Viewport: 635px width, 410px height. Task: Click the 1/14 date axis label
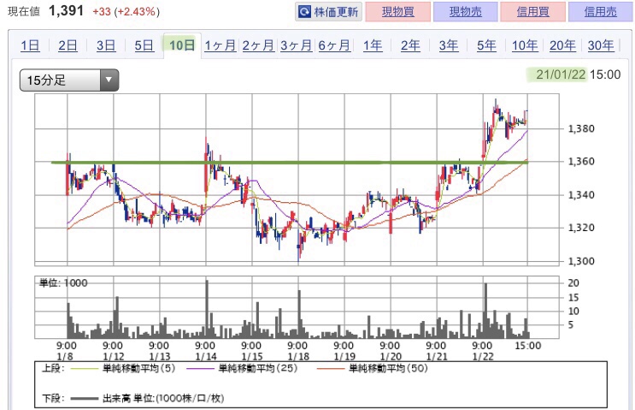click(x=206, y=357)
